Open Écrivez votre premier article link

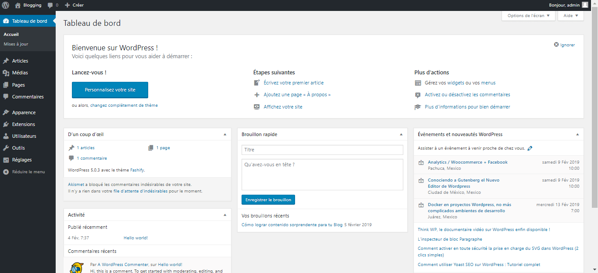(x=294, y=83)
